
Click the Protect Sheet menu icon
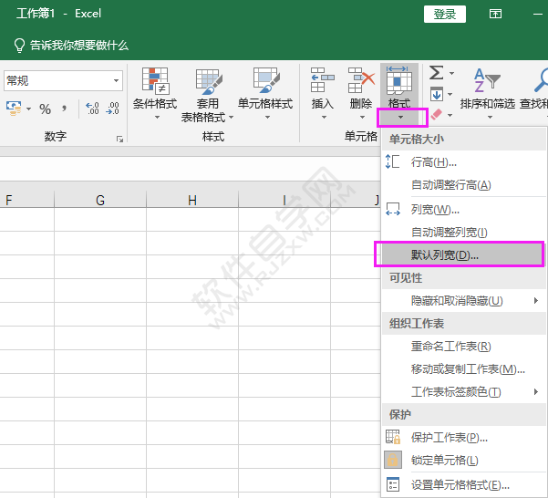click(393, 437)
